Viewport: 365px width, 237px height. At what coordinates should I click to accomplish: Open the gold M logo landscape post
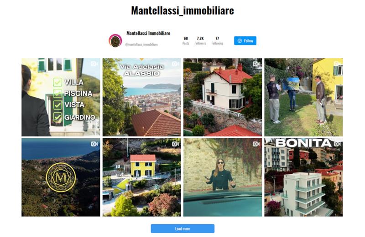[61, 177]
